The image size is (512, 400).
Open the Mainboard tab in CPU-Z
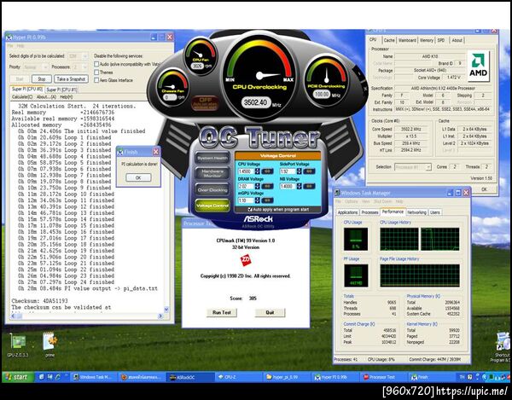[x=407, y=40]
